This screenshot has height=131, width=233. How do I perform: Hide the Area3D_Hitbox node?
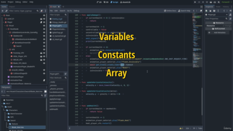[44, 70]
